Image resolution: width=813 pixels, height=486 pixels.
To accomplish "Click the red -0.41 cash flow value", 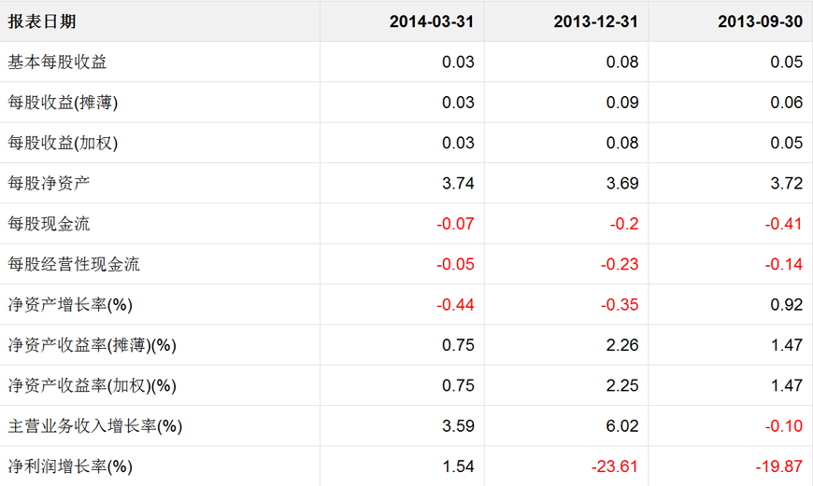I will coord(783,224).
